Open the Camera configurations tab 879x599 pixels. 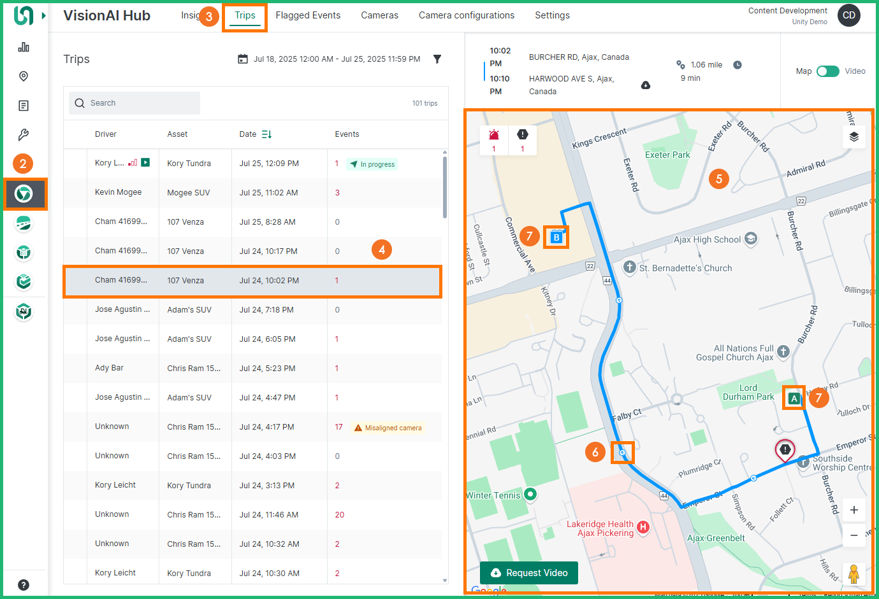[466, 15]
